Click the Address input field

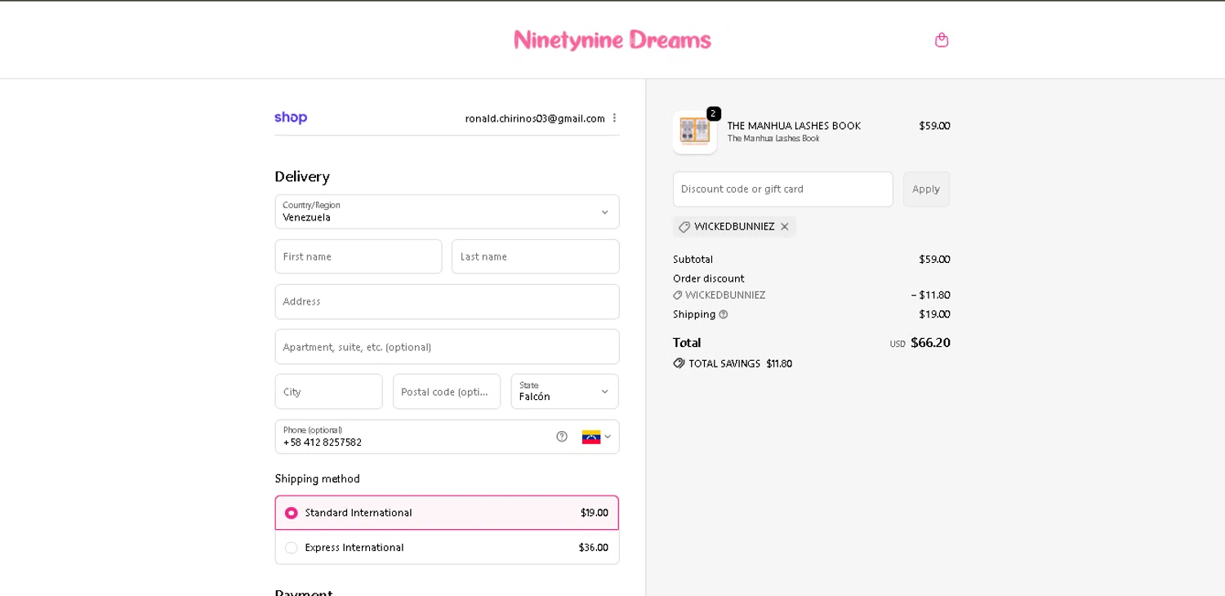[447, 301]
